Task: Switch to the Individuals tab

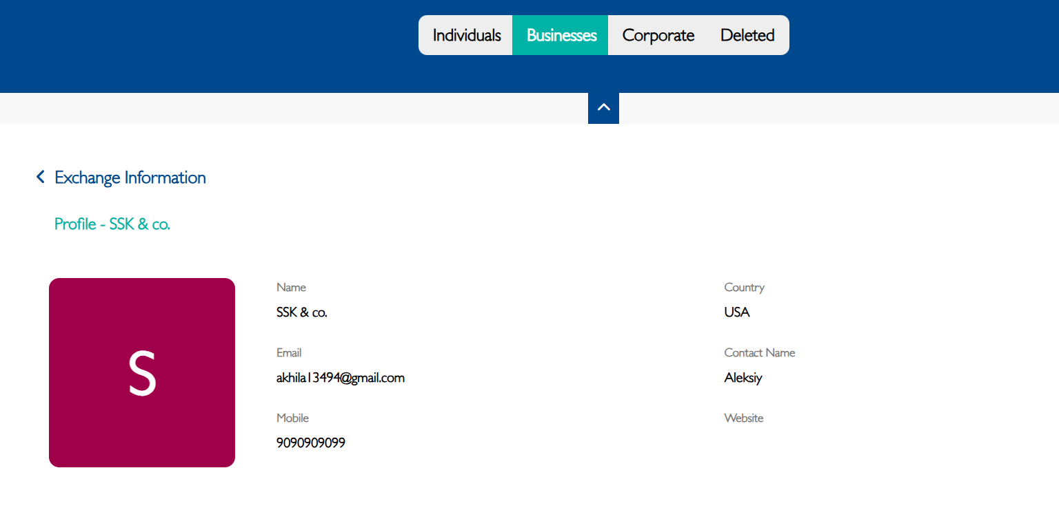Action: tap(466, 35)
